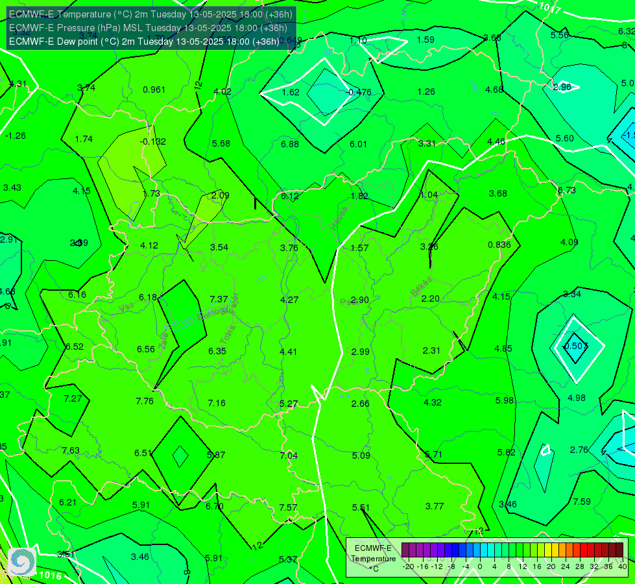Click the dew point value 0.507
The height and width of the screenshot is (584, 635).
pos(575,346)
